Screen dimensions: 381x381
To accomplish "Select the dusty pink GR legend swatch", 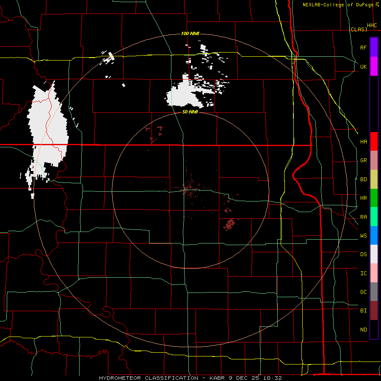I will [x=374, y=160].
